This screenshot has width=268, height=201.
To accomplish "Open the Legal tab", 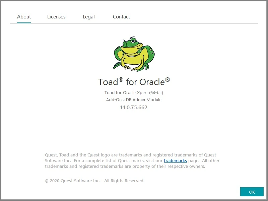I will (88, 17).
